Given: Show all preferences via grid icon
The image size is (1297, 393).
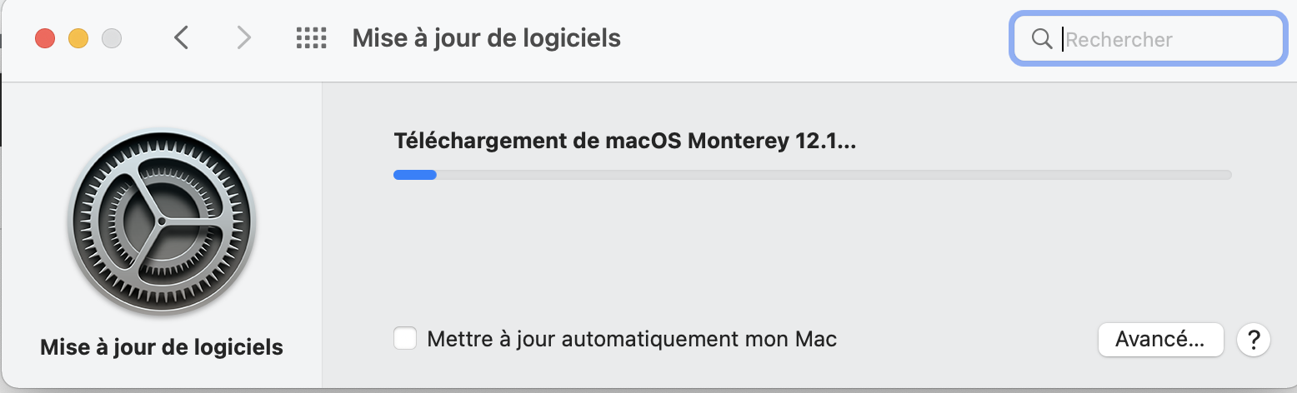Looking at the screenshot, I should 311,38.
